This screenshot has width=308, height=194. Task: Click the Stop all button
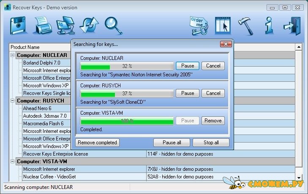pyautogui.click(x=211, y=143)
